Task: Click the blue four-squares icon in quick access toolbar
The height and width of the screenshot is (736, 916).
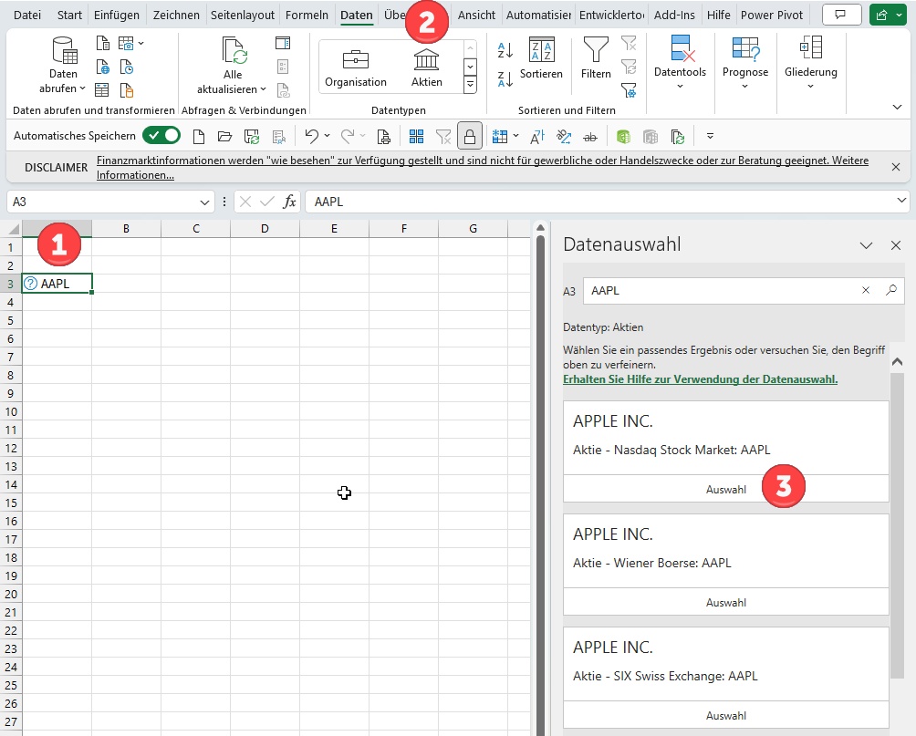Action: tap(417, 137)
